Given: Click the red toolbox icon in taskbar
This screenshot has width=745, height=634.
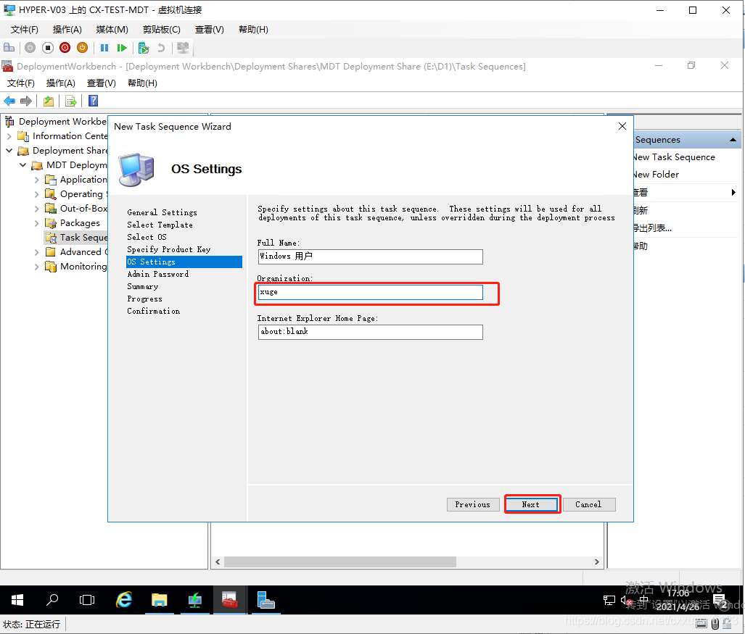Looking at the screenshot, I should coord(229,600).
